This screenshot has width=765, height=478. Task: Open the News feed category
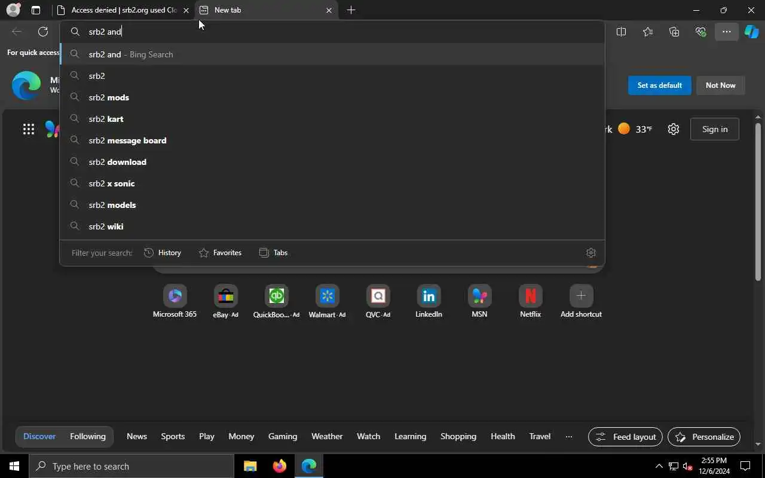[137, 437]
